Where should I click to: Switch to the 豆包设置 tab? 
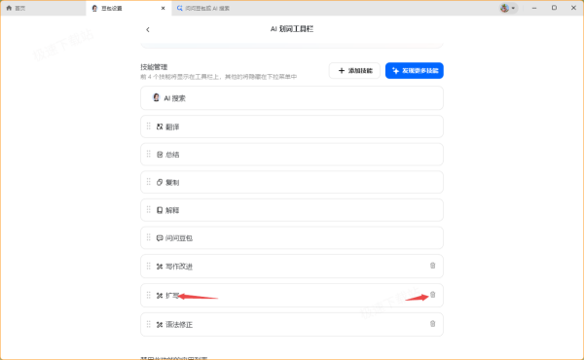click(128, 8)
